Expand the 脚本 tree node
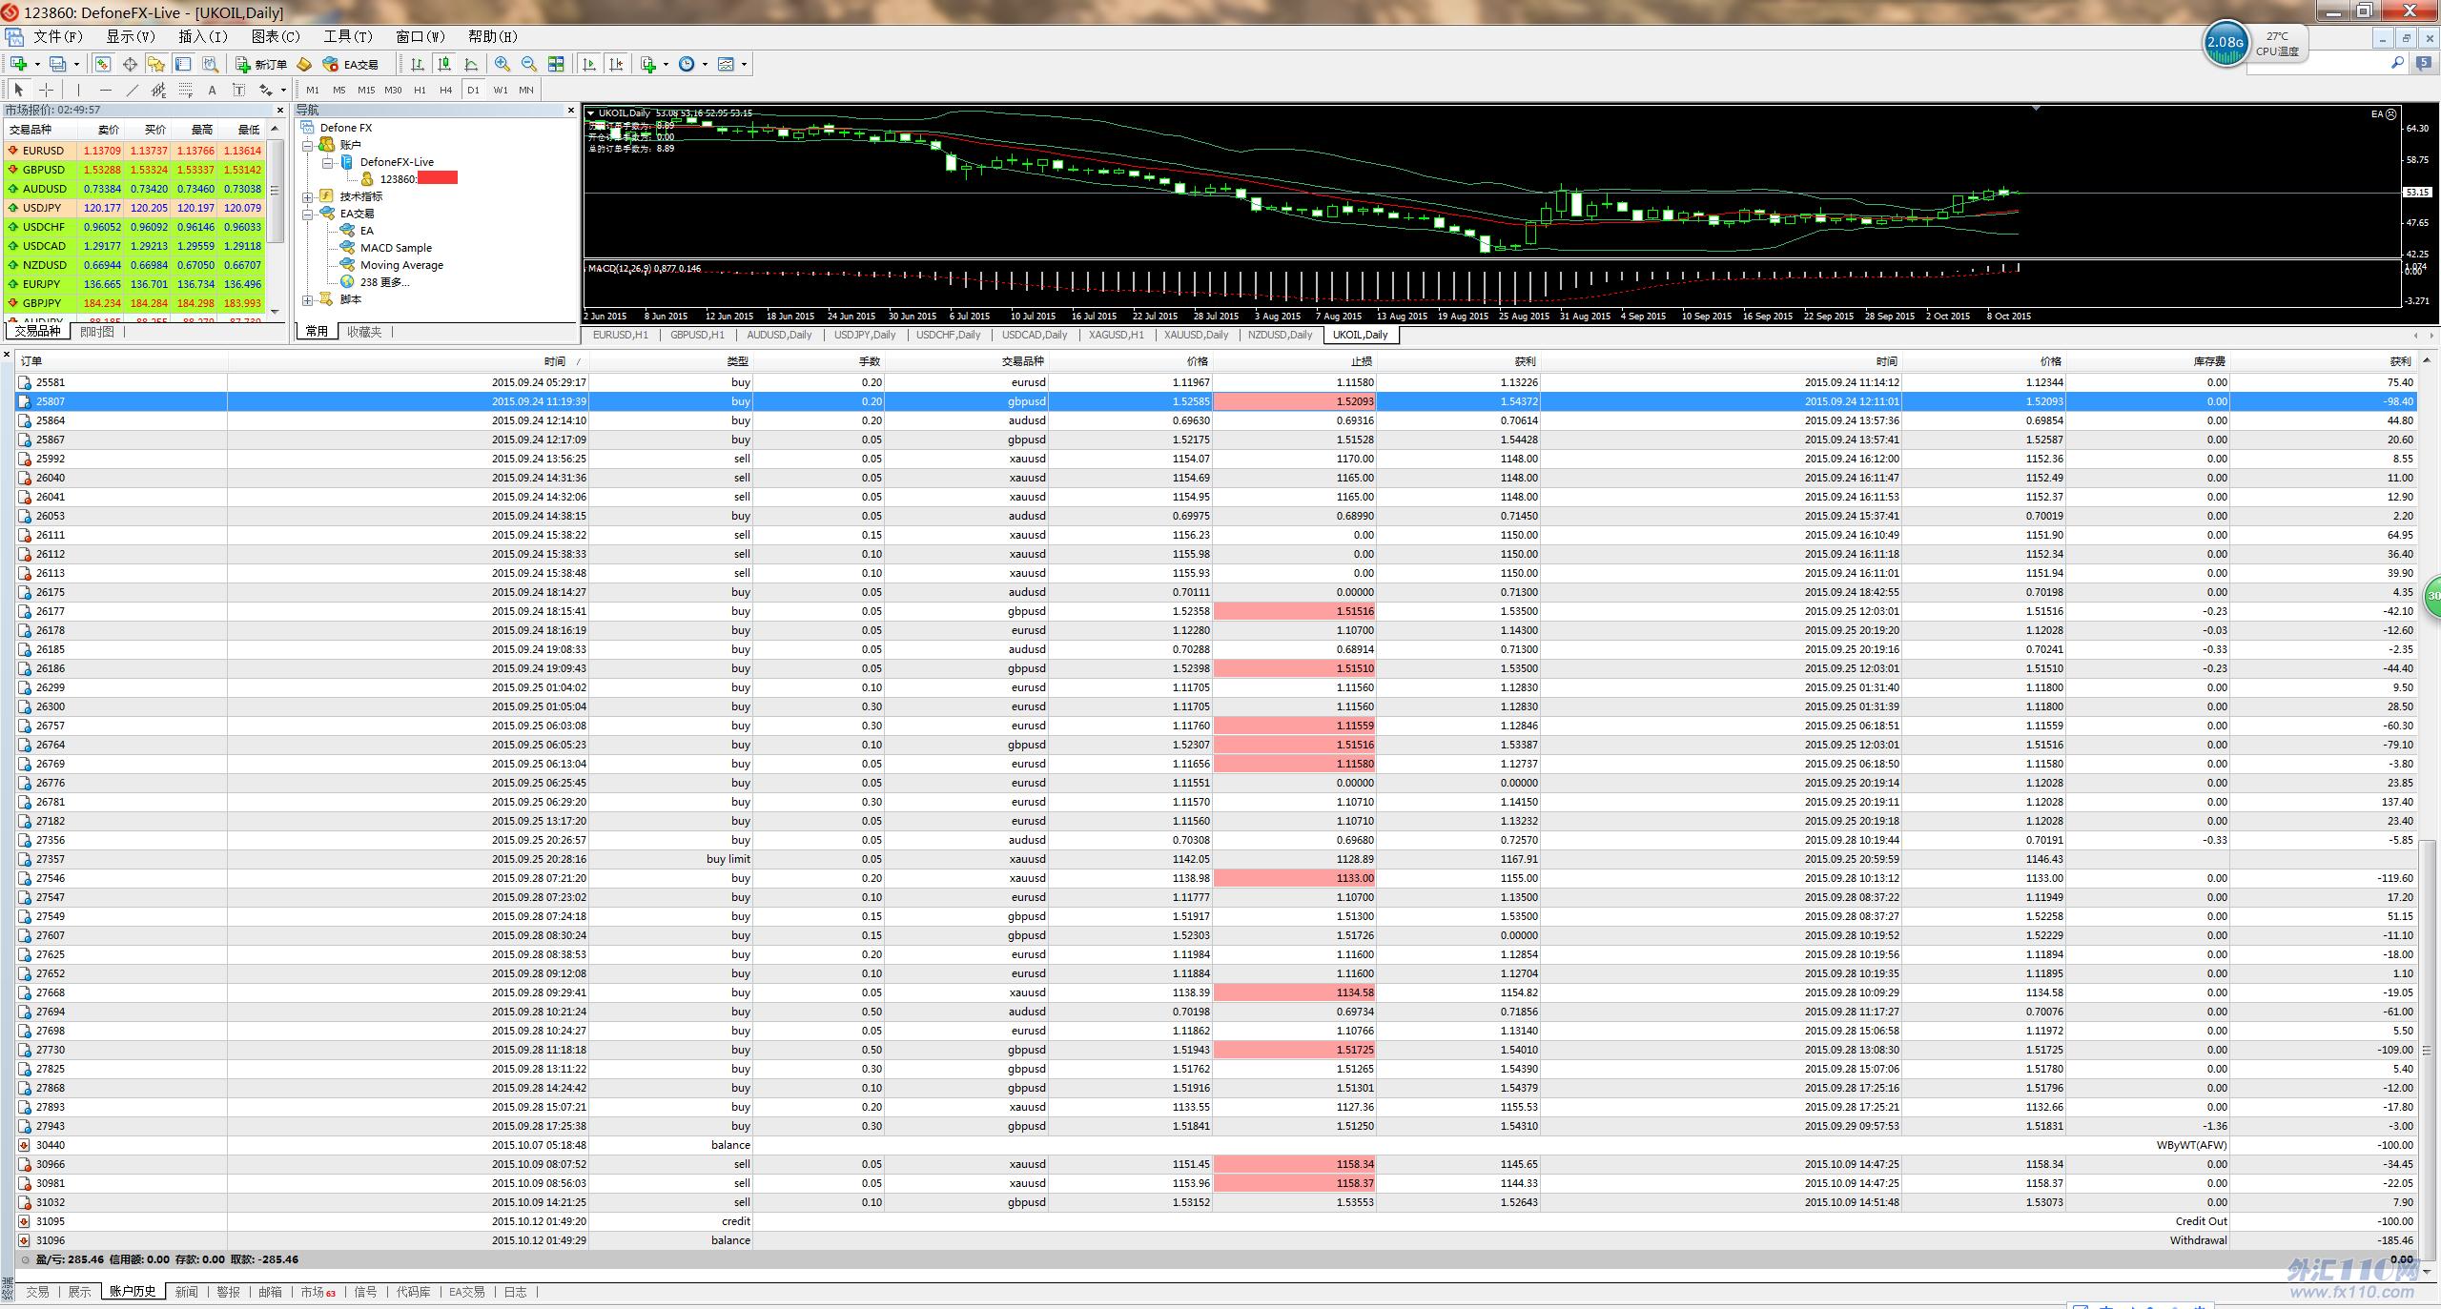 point(309,299)
